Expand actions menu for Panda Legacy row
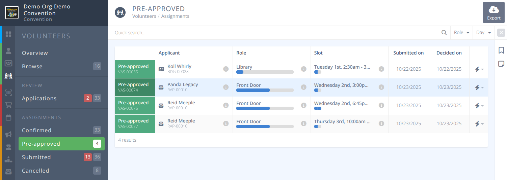Viewport: 507px width, 180px height. point(479,87)
